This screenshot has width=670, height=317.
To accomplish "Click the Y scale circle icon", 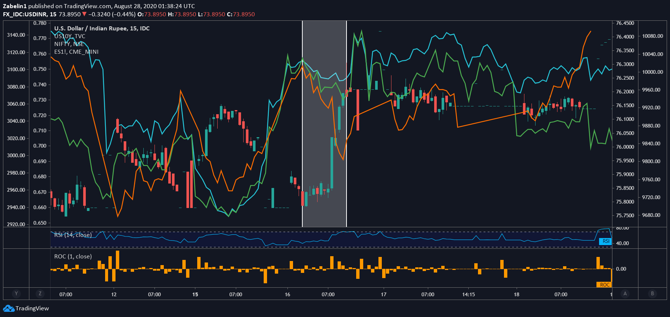I will [x=16, y=294].
